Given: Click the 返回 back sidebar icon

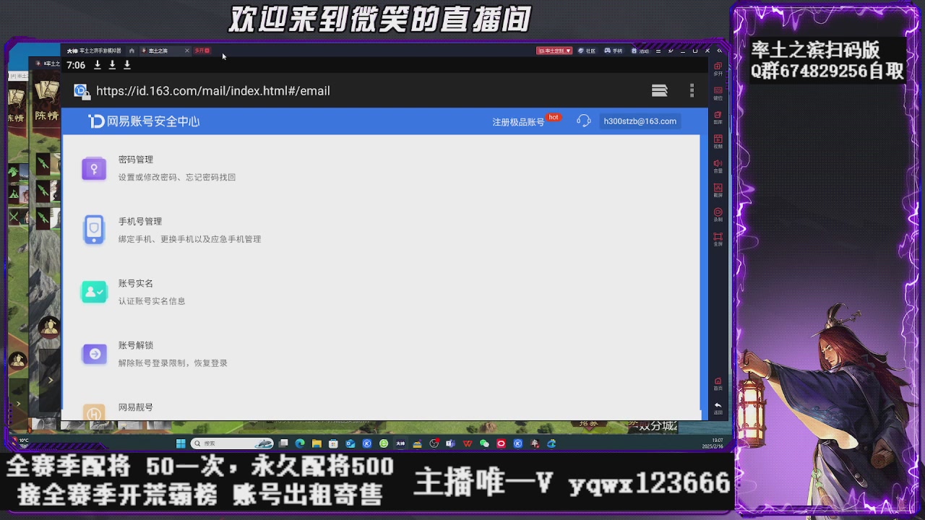Looking at the screenshot, I should (718, 407).
